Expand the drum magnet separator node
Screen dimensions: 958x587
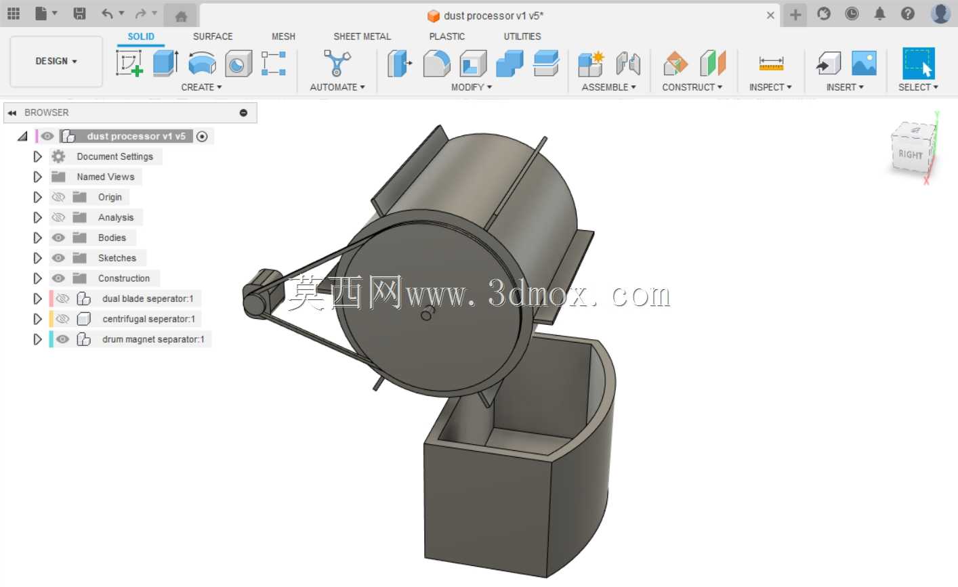coord(37,339)
